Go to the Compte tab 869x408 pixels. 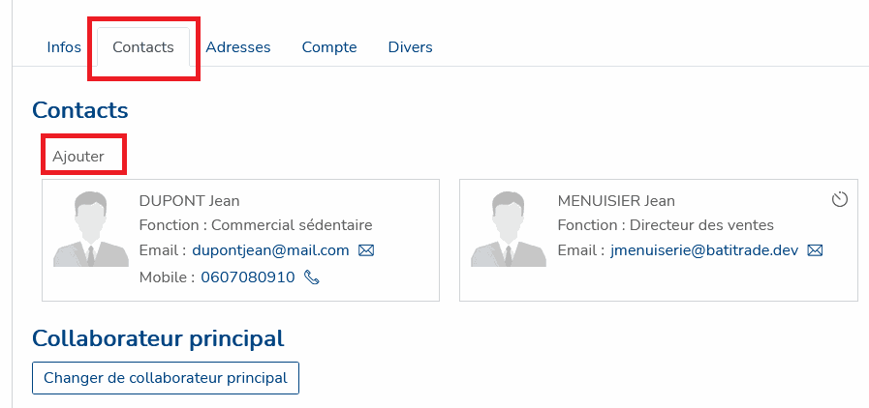click(329, 47)
